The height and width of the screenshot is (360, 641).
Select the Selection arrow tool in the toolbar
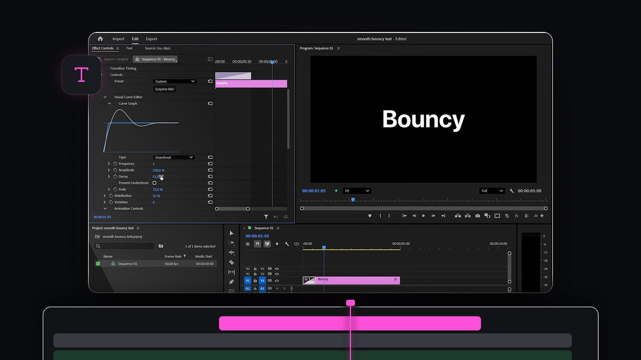pos(231,233)
